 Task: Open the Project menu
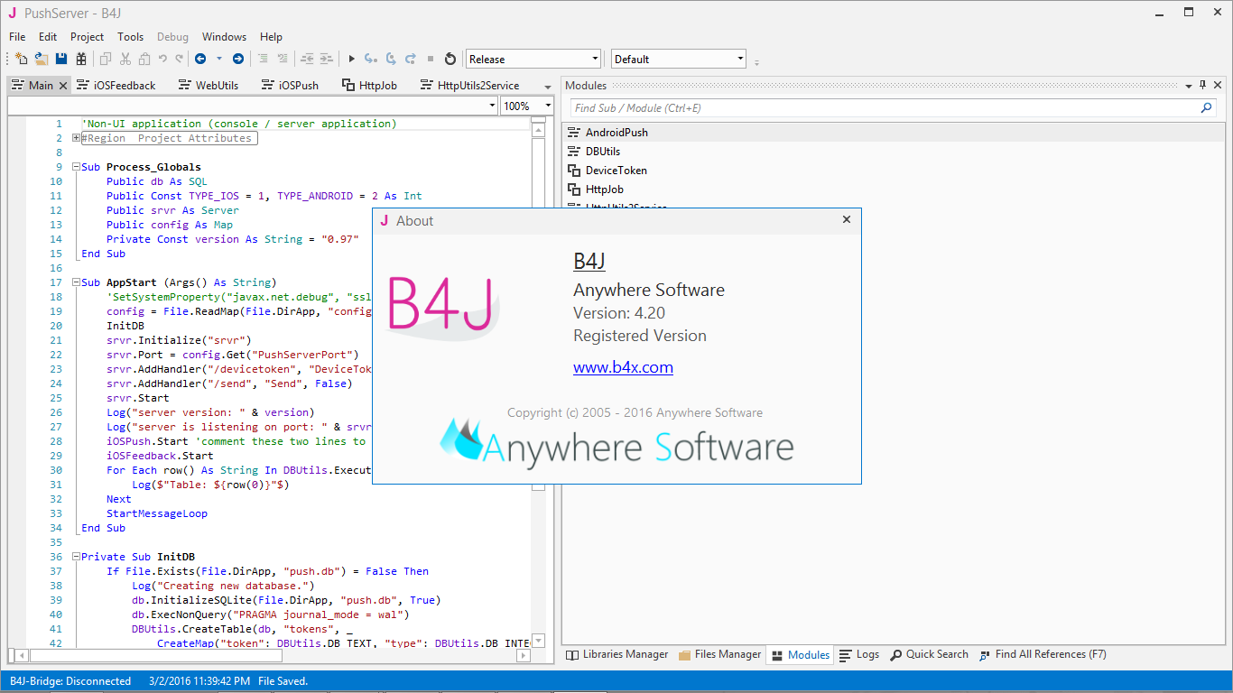click(x=87, y=37)
